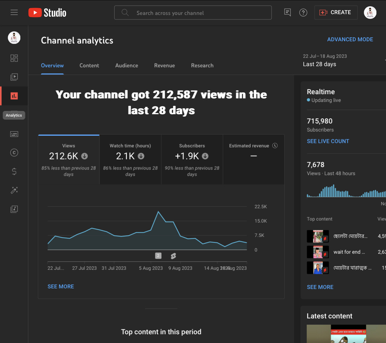This screenshot has width=386, height=343.
Task: Click the Shorts marker on chart timeline
Action: pyautogui.click(x=173, y=256)
